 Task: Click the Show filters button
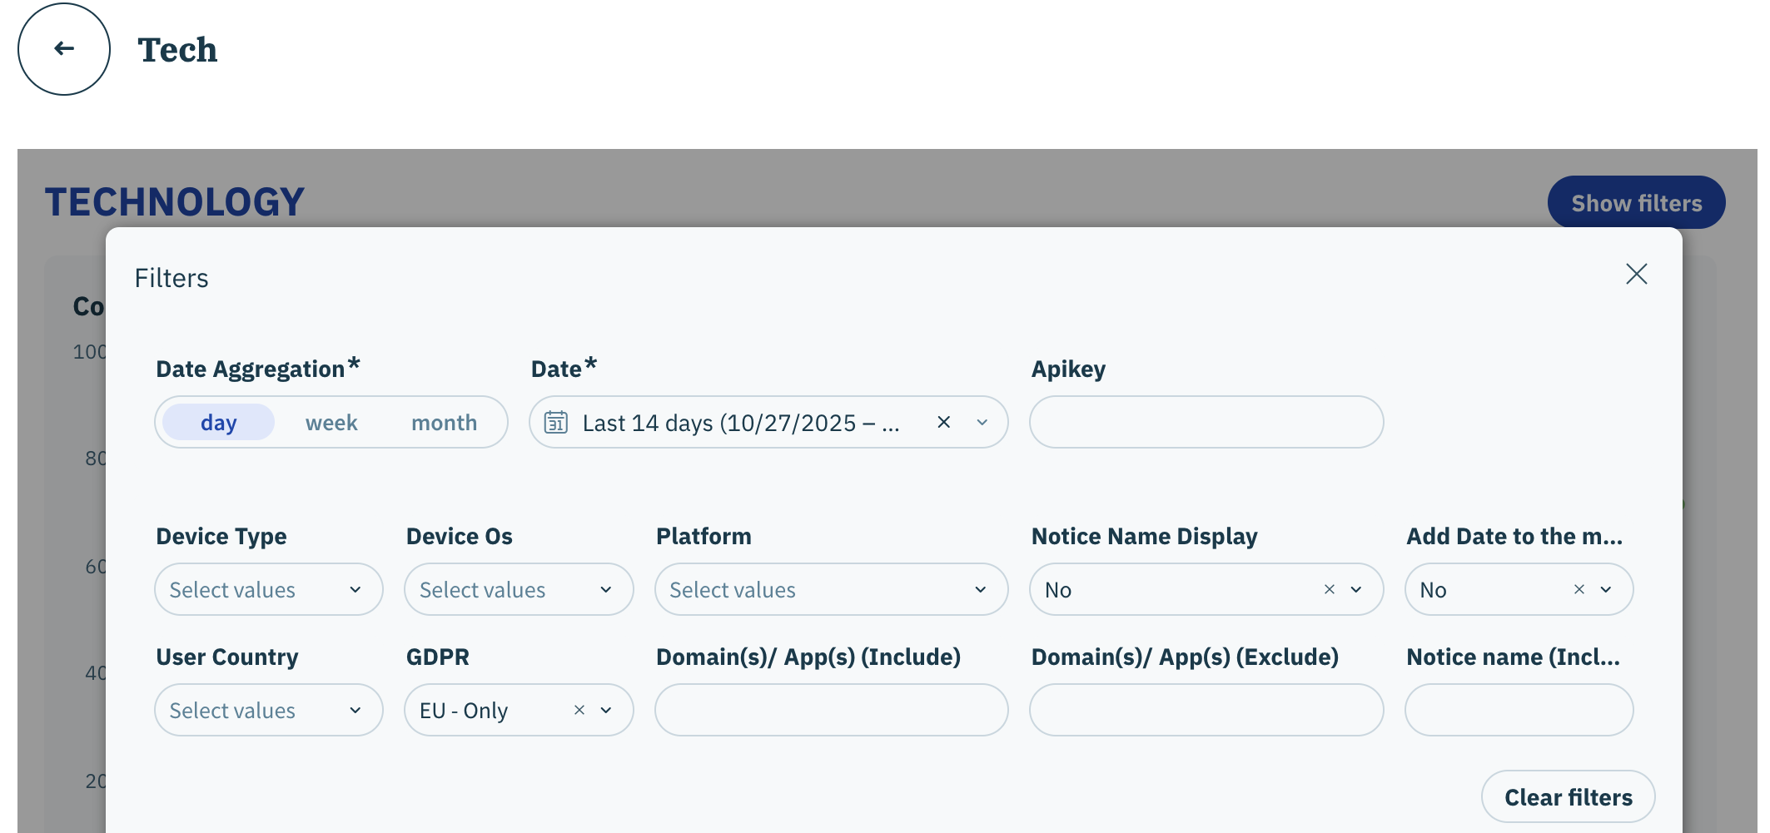[1635, 203]
